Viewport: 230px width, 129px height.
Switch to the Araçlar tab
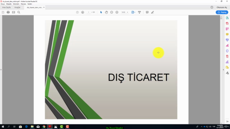click(x=17, y=7)
